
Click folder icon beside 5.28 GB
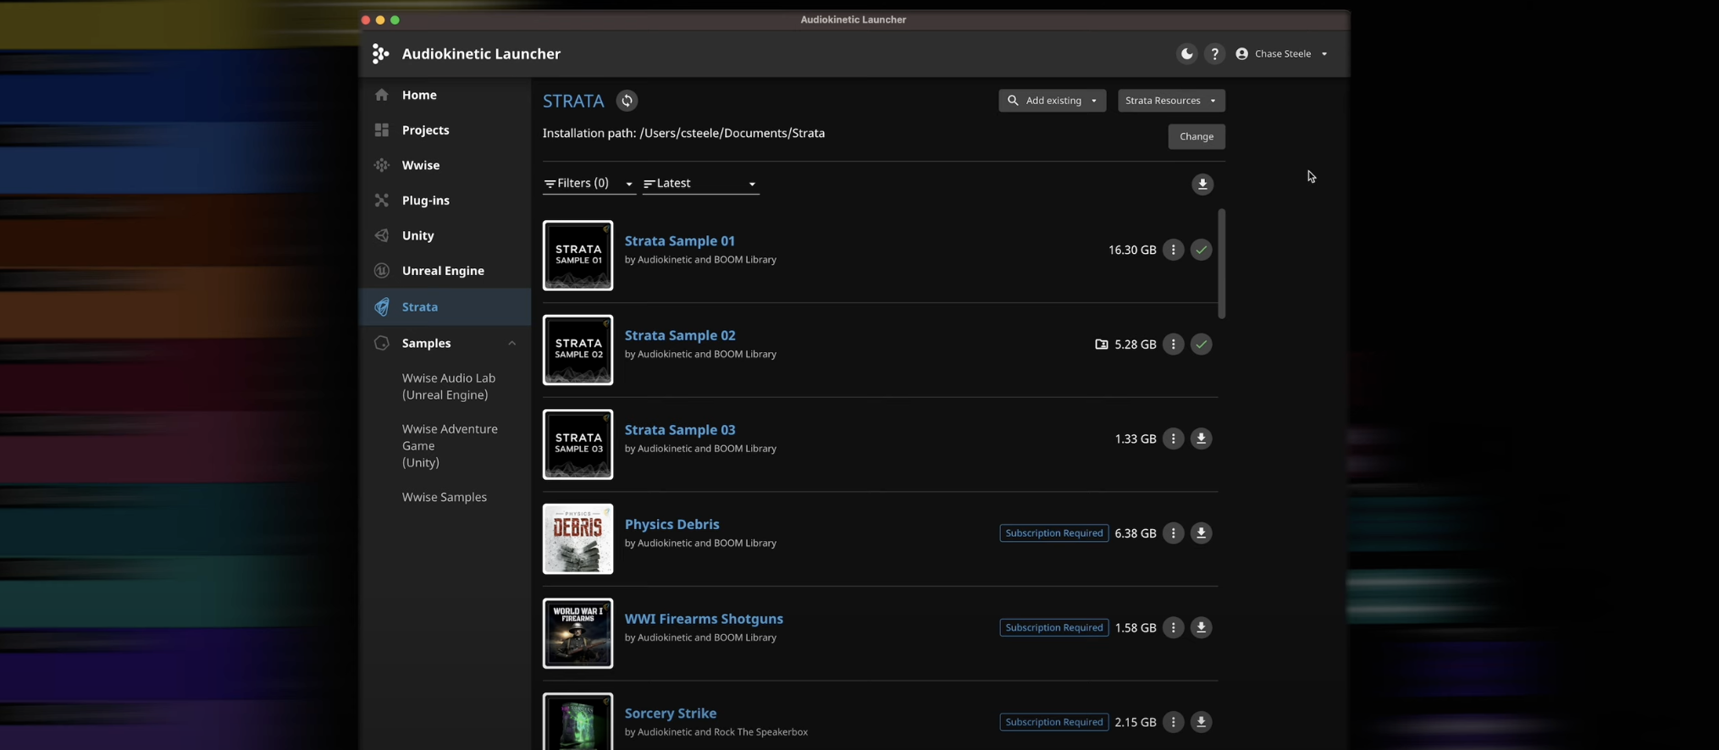point(1101,345)
